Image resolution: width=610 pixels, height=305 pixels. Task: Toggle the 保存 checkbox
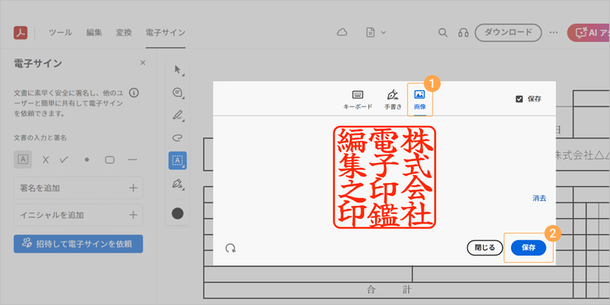pos(519,98)
